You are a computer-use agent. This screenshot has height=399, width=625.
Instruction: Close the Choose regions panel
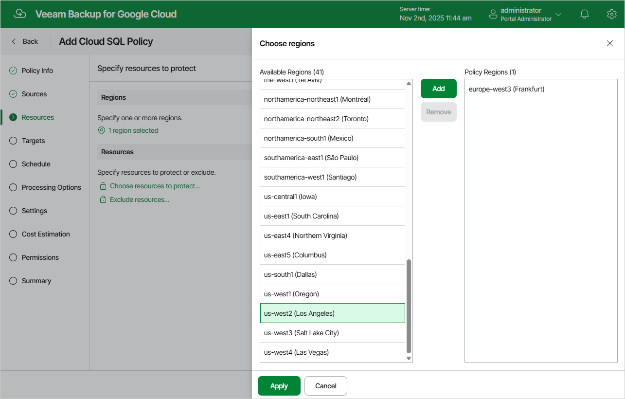tap(610, 43)
